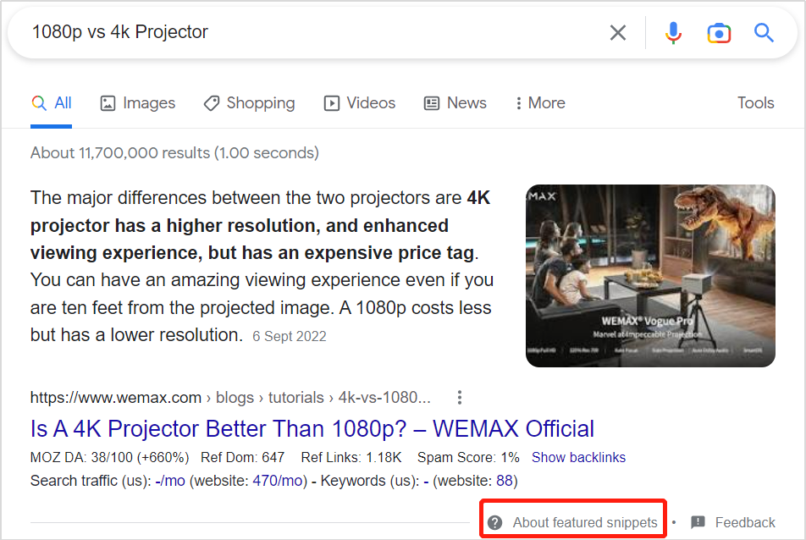This screenshot has height=540, width=806.
Task: Click the question mark help icon
Action: pos(495,522)
